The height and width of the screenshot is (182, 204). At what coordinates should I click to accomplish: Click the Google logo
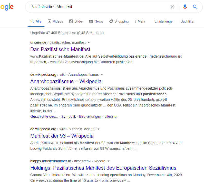coord(7,7)
